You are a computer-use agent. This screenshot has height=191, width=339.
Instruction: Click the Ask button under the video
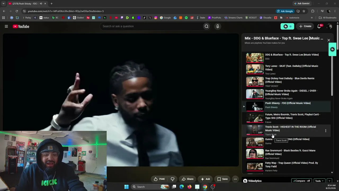[x=205, y=179]
